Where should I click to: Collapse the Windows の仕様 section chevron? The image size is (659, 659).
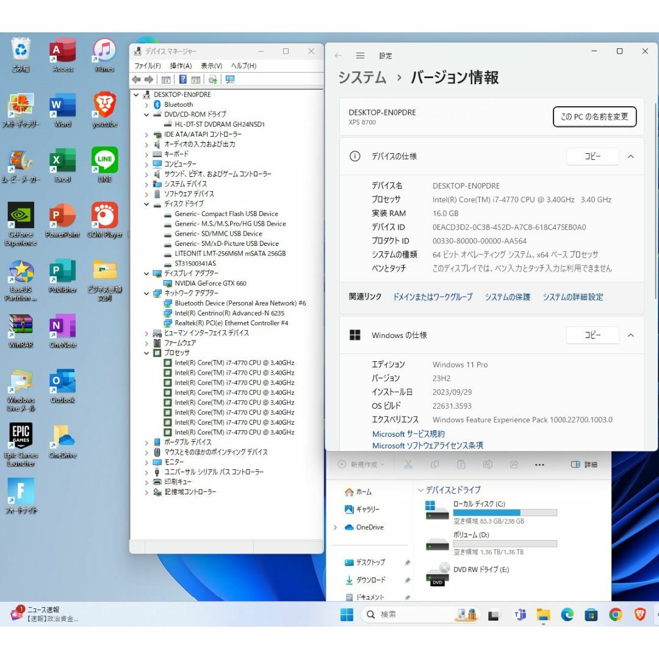(x=630, y=335)
